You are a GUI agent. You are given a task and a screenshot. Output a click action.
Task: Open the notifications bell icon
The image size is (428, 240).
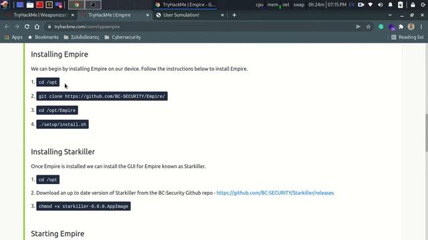pos(391,5)
